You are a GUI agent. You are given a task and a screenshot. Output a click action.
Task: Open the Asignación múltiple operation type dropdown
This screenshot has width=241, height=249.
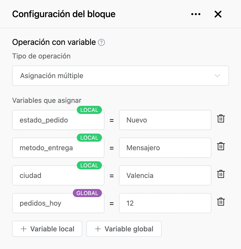120,76
